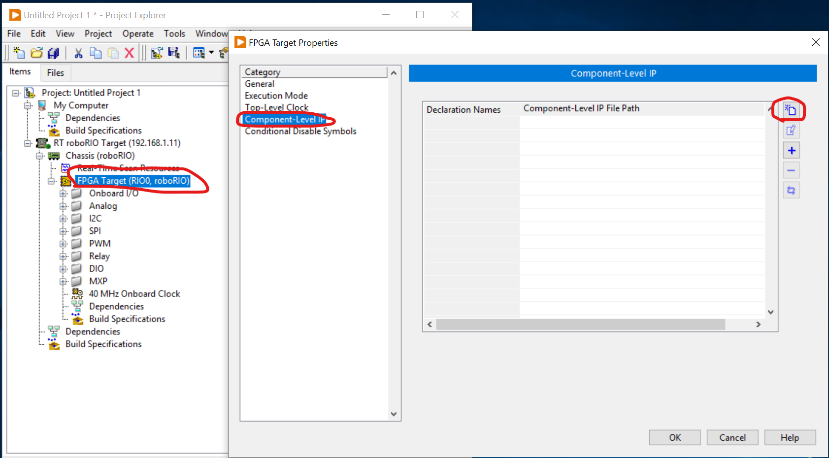Switch to the Files tab

tap(55, 72)
